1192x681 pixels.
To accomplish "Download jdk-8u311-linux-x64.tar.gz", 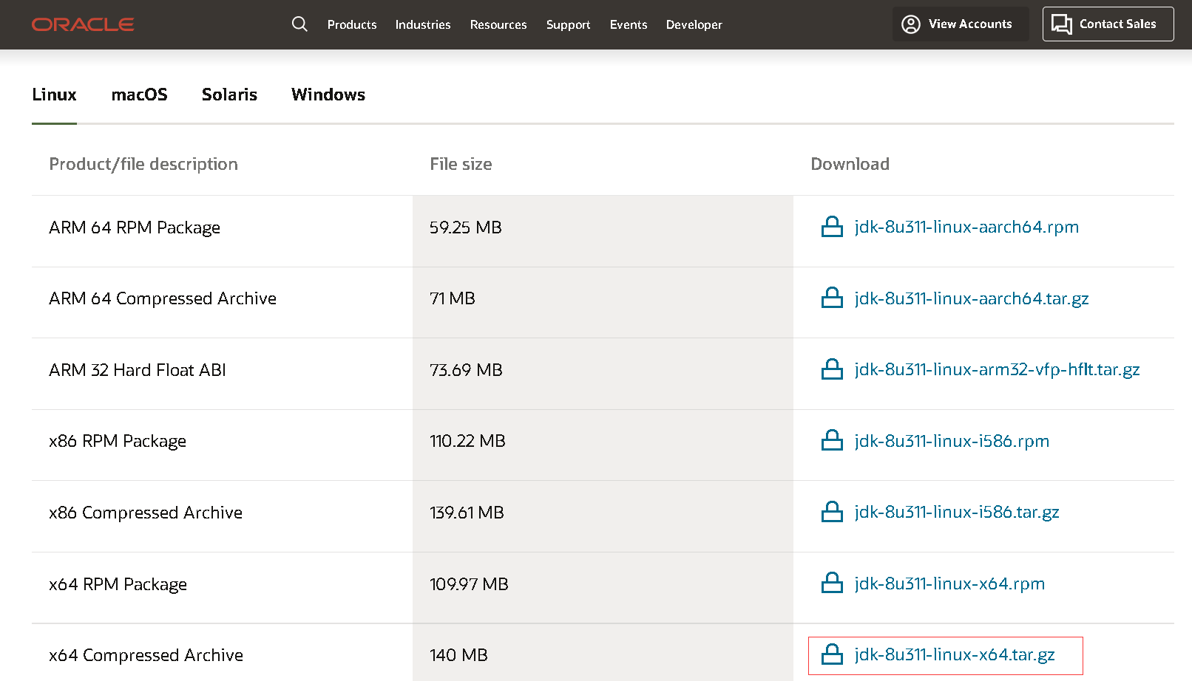I will [x=955, y=654].
